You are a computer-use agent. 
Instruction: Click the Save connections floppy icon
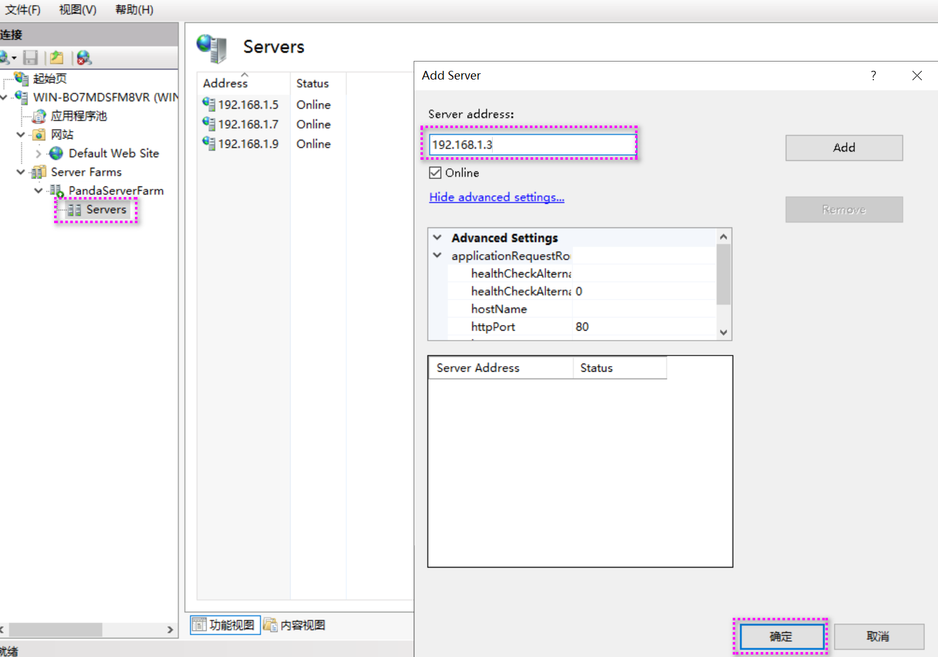pyautogui.click(x=30, y=58)
